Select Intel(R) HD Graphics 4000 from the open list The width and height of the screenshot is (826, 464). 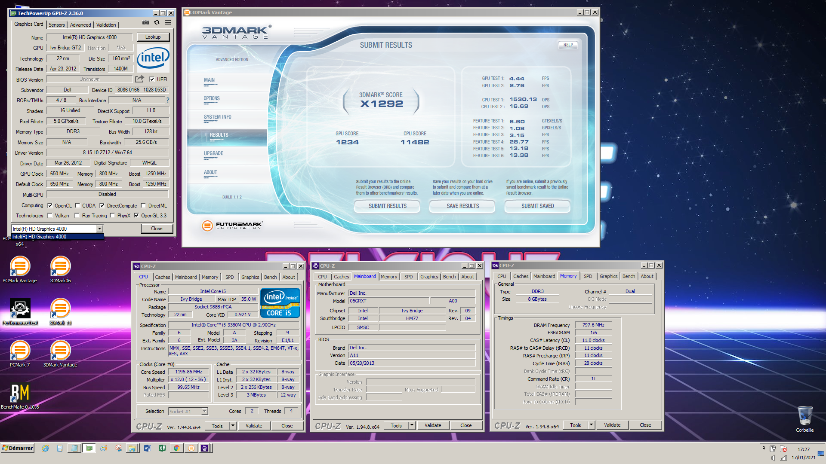(58, 237)
